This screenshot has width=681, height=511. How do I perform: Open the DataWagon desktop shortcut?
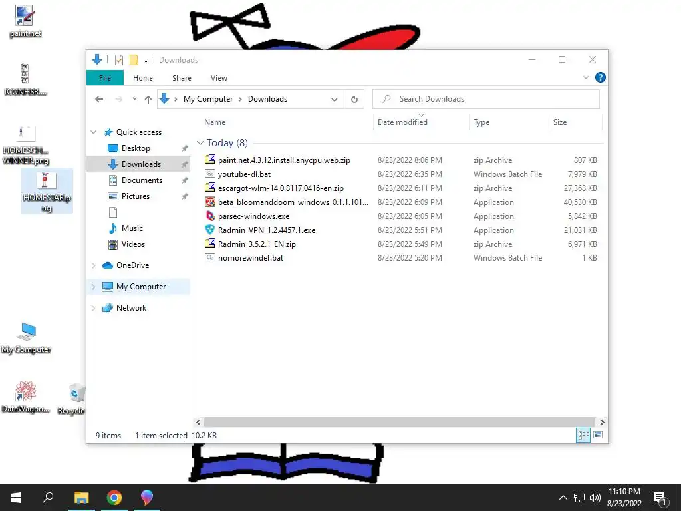coord(25,397)
